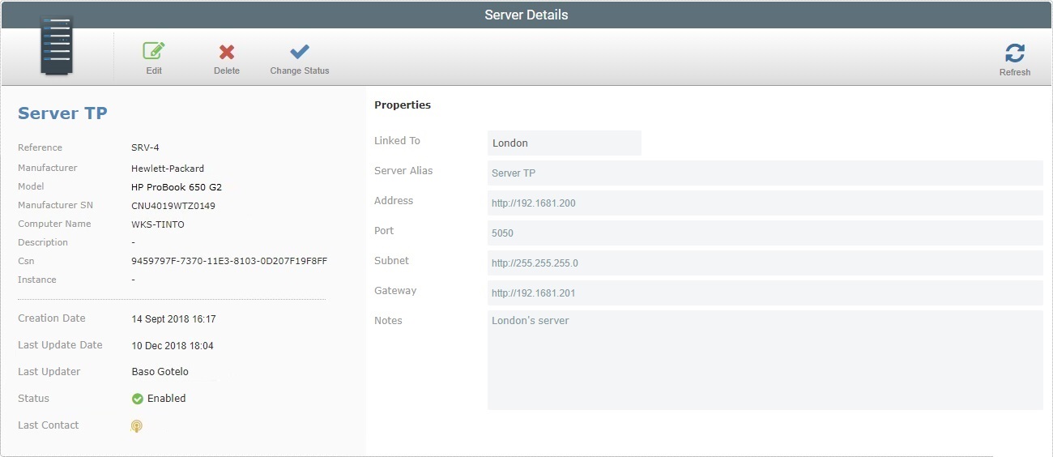Click the Gateway input field
The height and width of the screenshot is (457, 1053).
[x=765, y=293]
